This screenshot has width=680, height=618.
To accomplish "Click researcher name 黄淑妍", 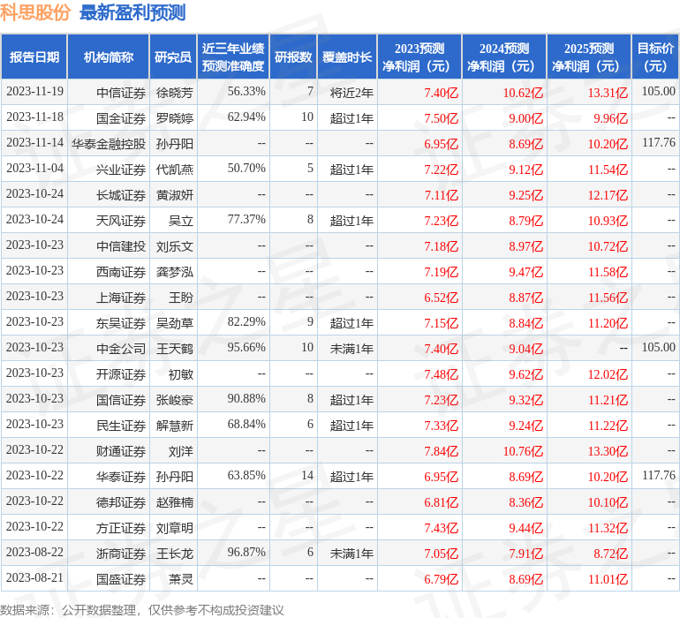I will pyautogui.click(x=175, y=195).
